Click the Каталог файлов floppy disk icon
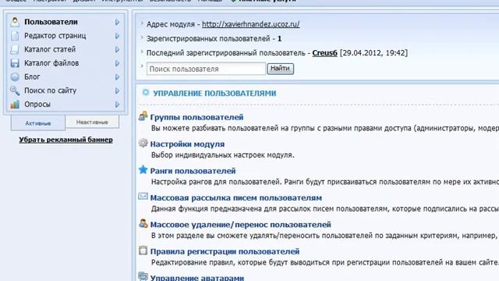The height and width of the screenshot is (281, 499). tap(15, 63)
